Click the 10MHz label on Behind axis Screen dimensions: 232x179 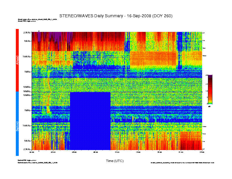coord(27,95)
